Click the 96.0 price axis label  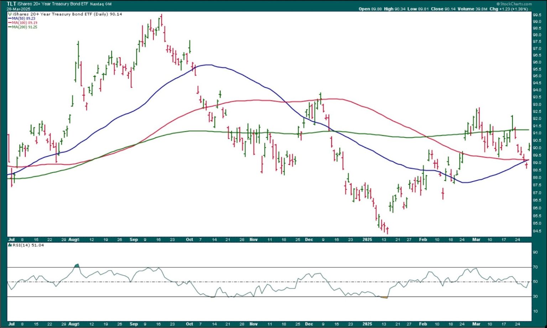click(537, 62)
